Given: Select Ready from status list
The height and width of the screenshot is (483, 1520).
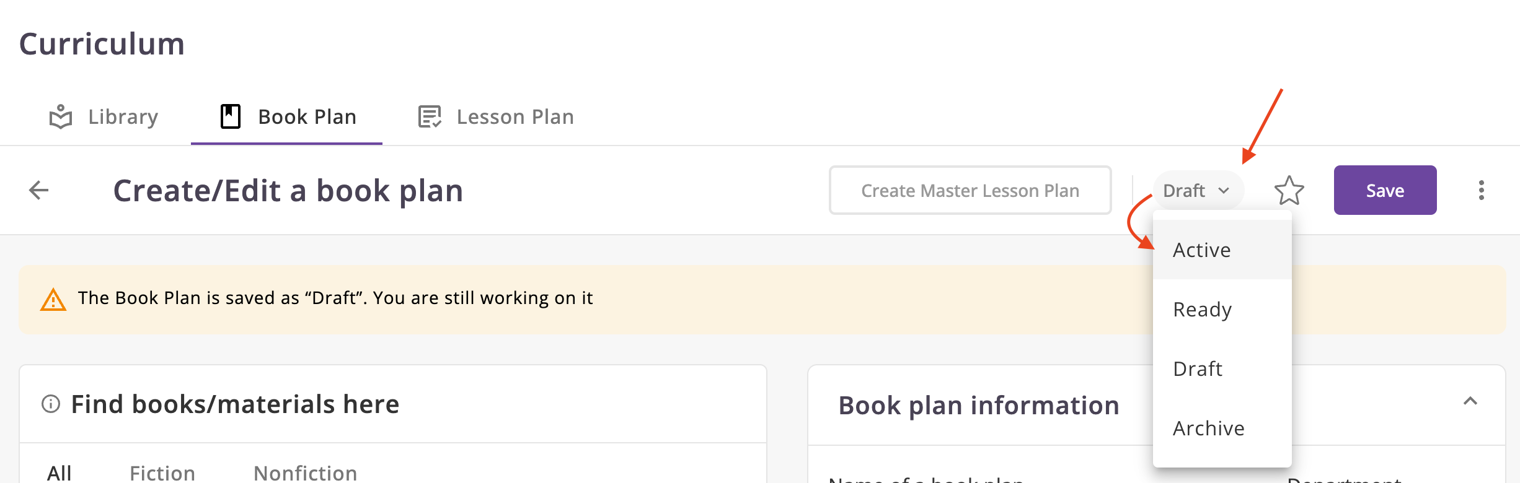Looking at the screenshot, I should tap(1202, 310).
